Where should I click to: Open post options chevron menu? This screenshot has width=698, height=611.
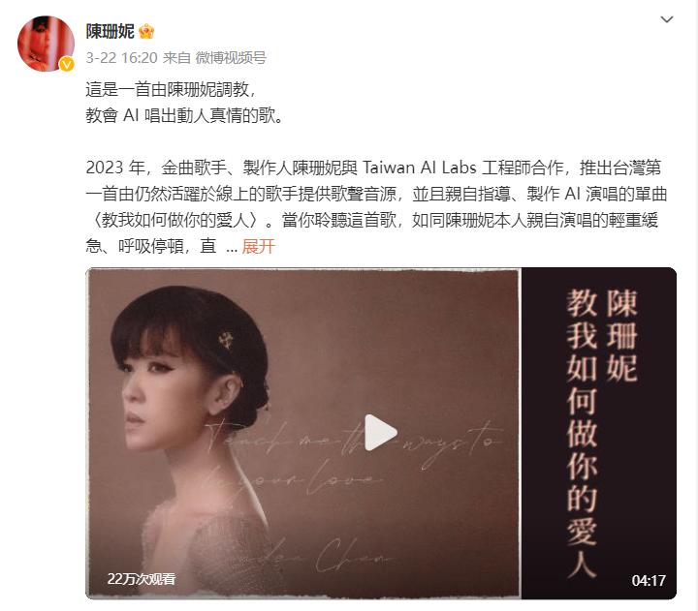tap(666, 19)
